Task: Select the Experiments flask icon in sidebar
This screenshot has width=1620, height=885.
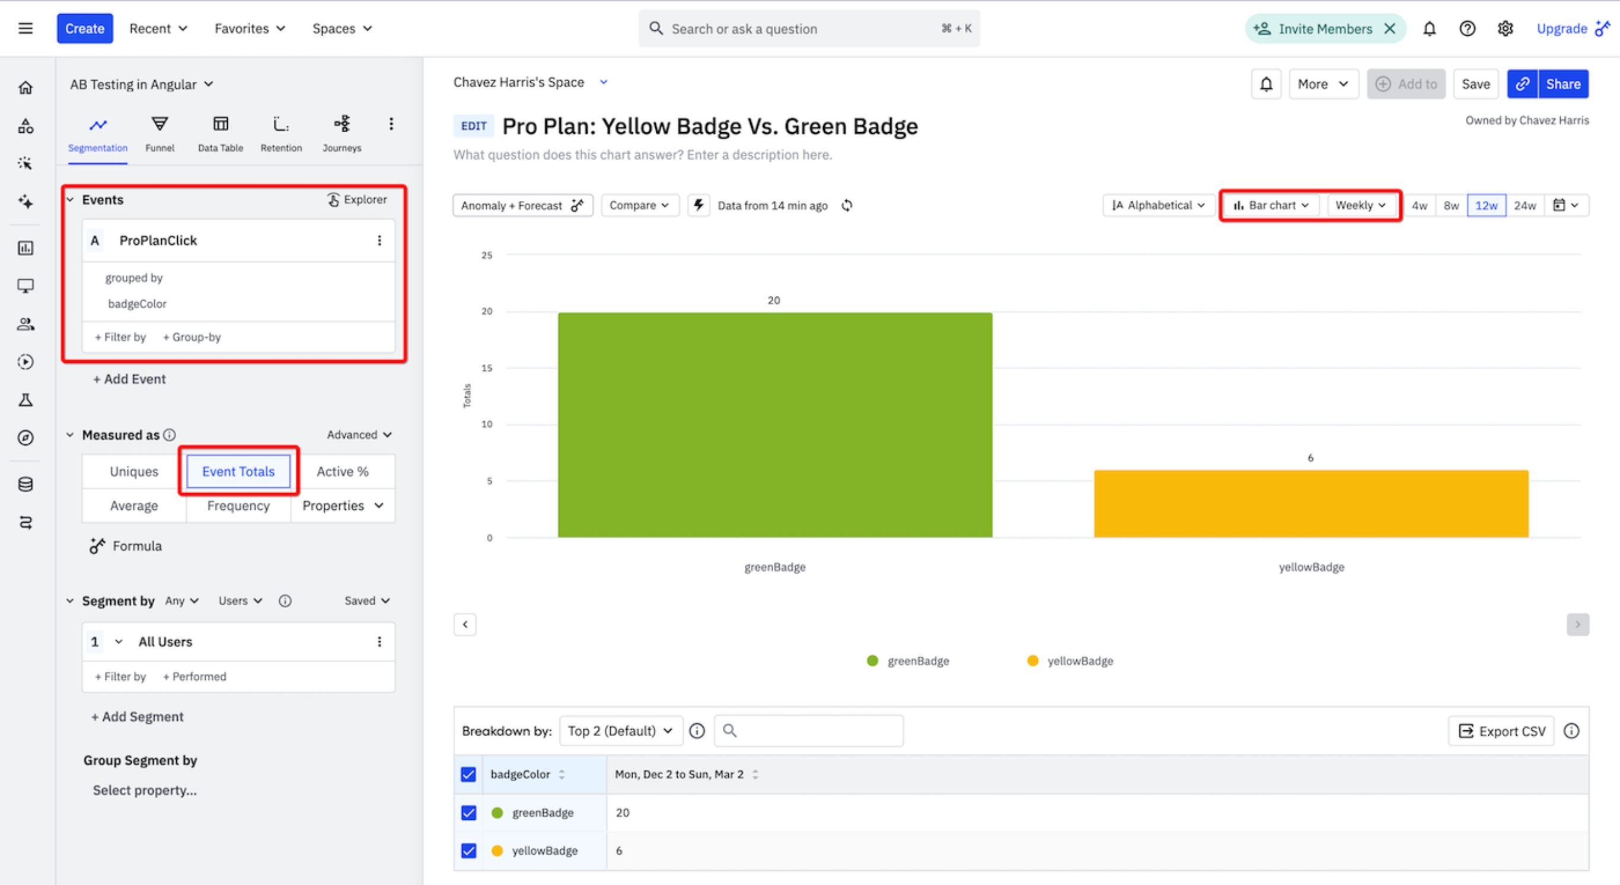Action: pyautogui.click(x=25, y=400)
